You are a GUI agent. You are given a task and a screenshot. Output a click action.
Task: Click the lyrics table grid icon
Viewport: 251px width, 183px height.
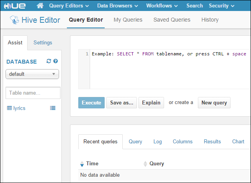click(9, 108)
